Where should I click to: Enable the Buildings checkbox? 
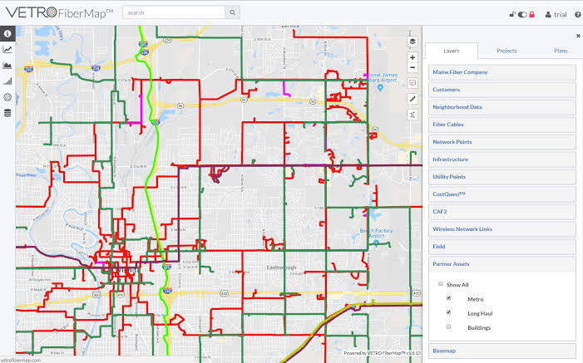[448, 326]
